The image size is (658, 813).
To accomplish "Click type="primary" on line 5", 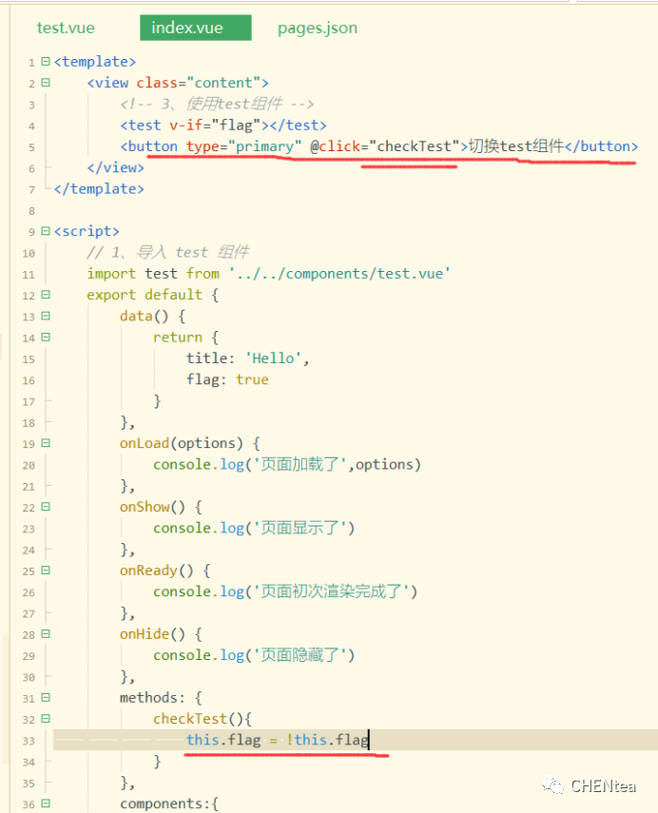I will (243, 146).
